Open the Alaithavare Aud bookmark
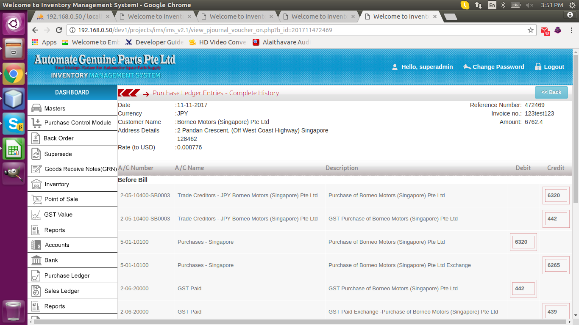Viewport: 579px width, 325px height. pos(281,42)
